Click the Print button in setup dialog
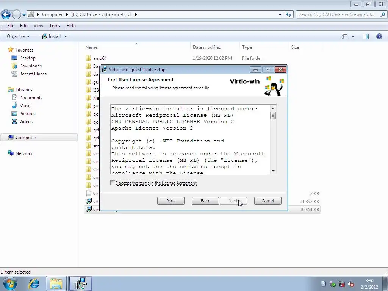The width and height of the screenshot is (388, 291). coord(171,201)
